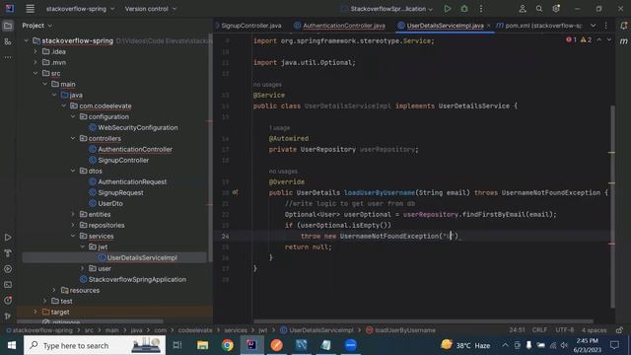Expand the .idea folder
Image resolution: width=631 pixels, height=355 pixels.
point(35,51)
